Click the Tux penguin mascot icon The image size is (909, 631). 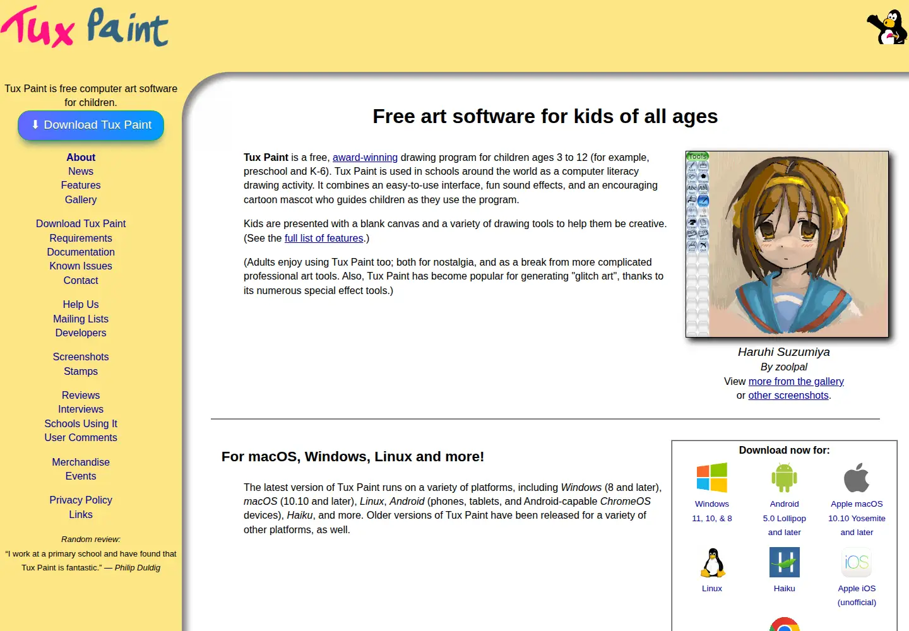pos(888,27)
